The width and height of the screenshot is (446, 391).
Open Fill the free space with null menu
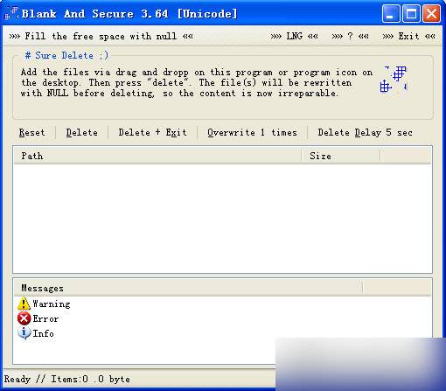click(x=101, y=37)
